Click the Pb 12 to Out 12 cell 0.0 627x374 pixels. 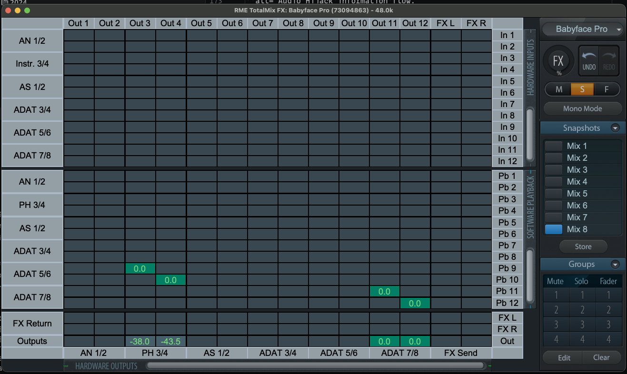pos(415,303)
